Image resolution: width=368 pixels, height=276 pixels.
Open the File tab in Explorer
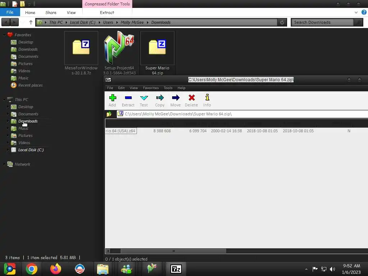click(10, 12)
